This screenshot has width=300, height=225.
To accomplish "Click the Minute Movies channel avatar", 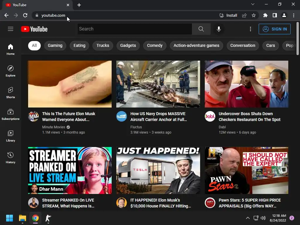I will tap(33, 116).
